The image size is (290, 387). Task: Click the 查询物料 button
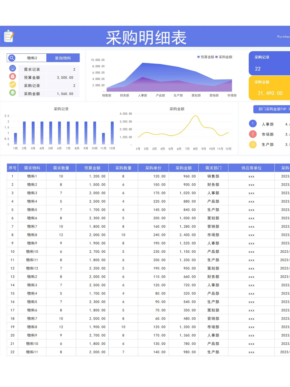click(63, 58)
